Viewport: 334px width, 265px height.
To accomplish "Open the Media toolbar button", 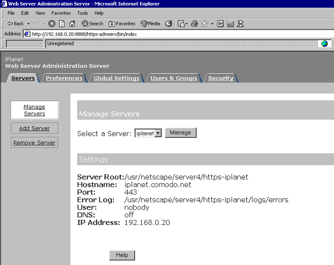I will pyautogui.click(x=150, y=24).
